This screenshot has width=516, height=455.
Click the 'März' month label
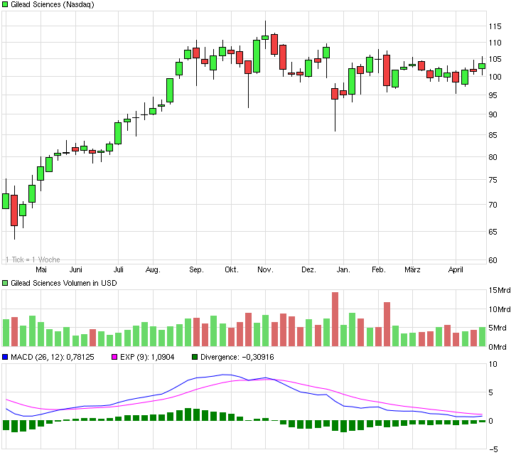click(x=412, y=269)
